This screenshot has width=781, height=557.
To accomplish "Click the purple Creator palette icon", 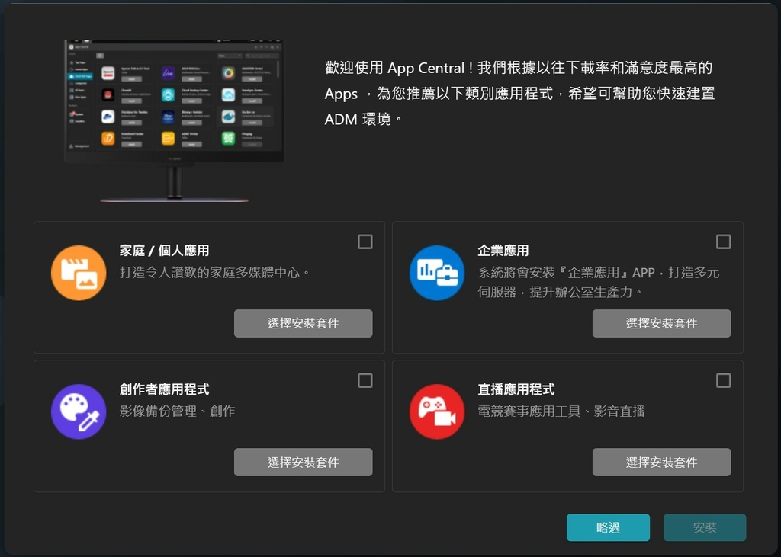I will point(79,411).
